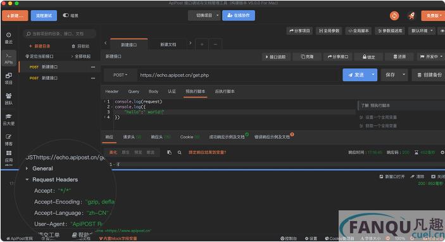Expand the 接口说明 interface description
Viewport: 445px width, 242px height.
(275, 57)
